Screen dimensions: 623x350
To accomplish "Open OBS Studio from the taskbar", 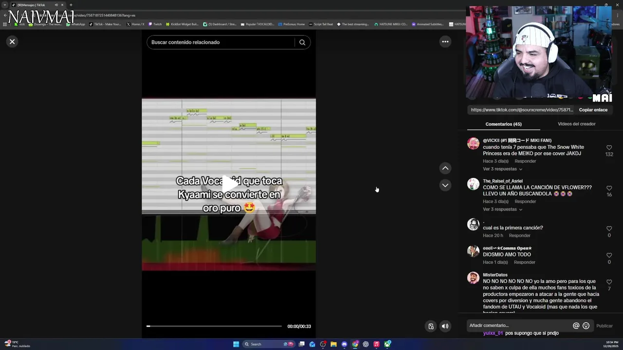I will (x=323, y=344).
